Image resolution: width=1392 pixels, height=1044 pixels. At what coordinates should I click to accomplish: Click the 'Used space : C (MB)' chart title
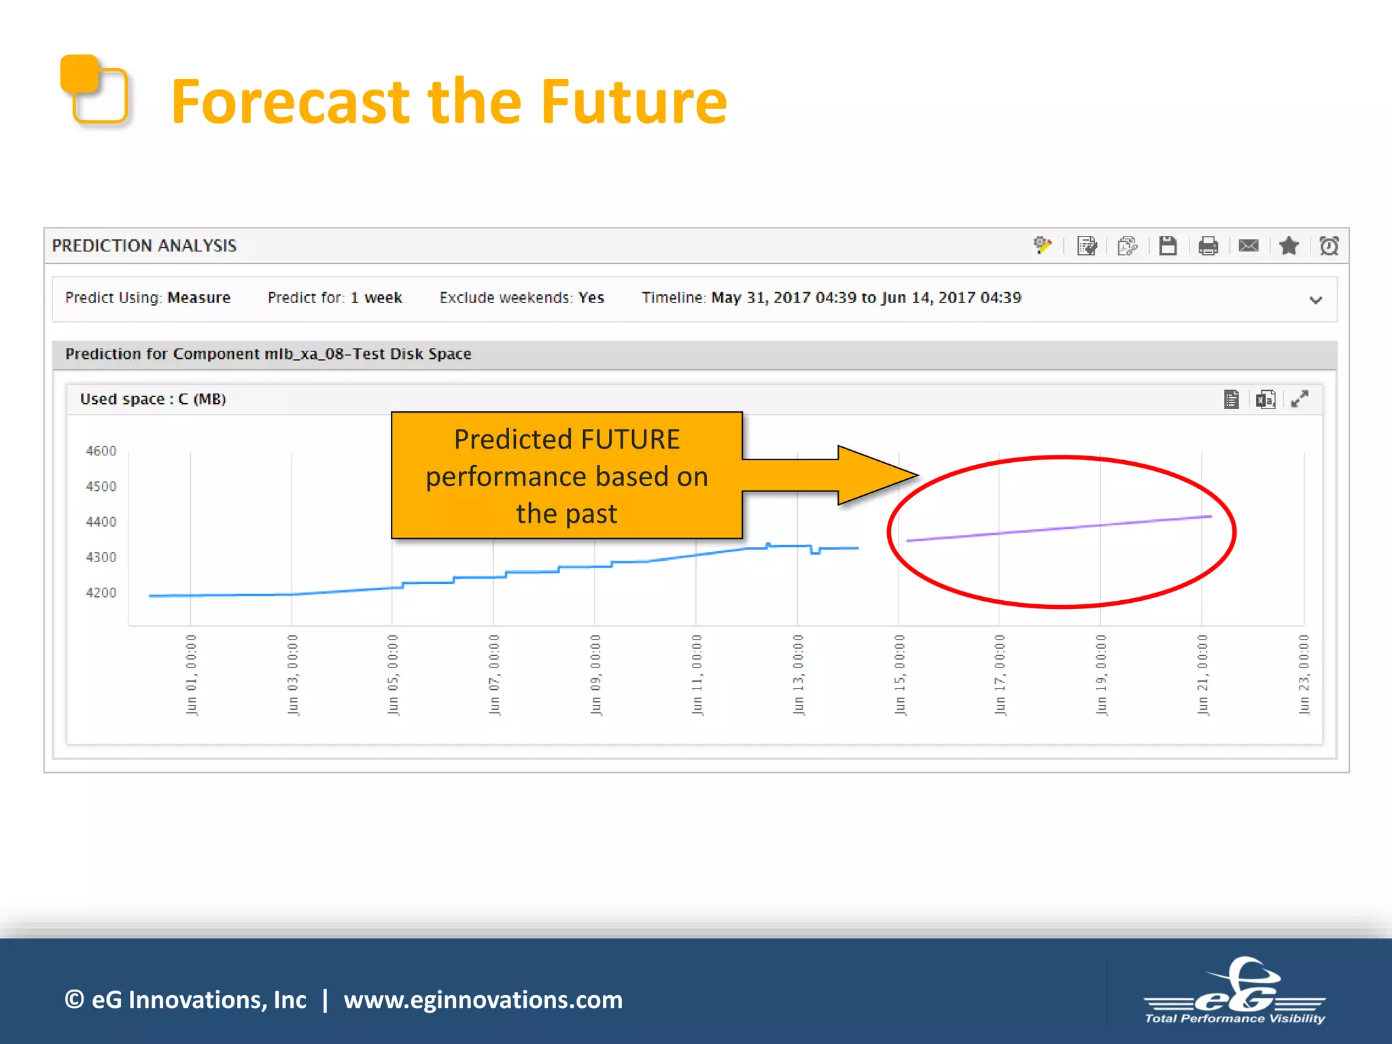[x=153, y=399]
